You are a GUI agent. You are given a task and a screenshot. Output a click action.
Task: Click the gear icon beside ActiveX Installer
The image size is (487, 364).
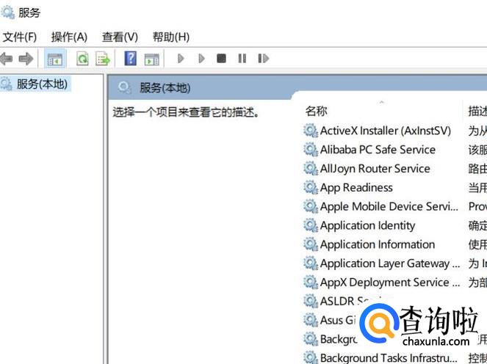pyautogui.click(x=311, y=131)
